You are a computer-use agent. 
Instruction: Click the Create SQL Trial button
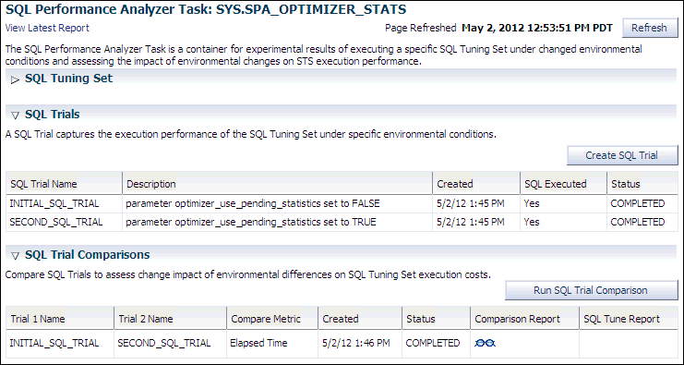(622, 155)
